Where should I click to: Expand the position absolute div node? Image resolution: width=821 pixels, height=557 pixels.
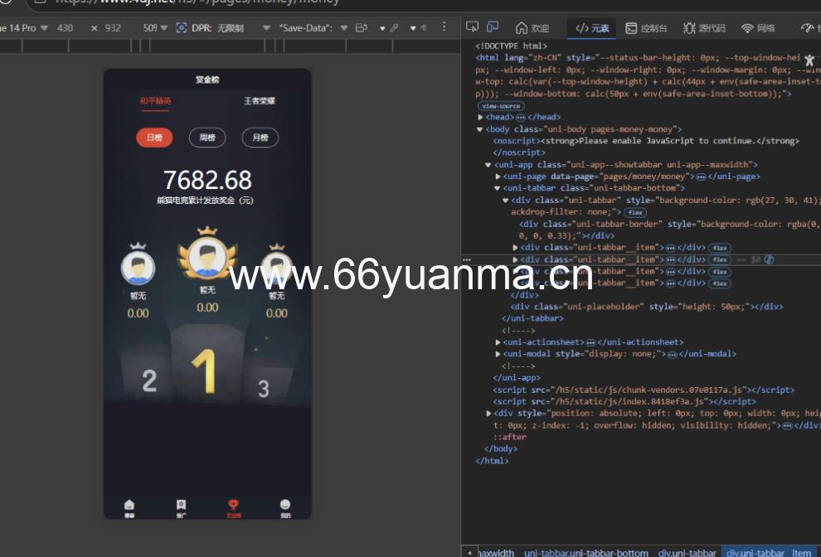click(x=488, y=414)
